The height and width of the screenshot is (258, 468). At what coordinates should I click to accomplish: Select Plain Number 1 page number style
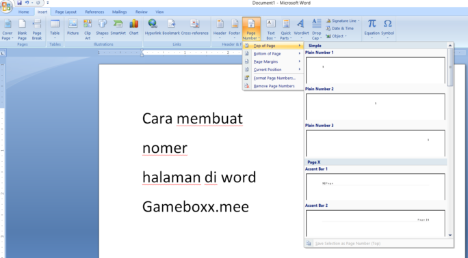click(x=376, y=70)
